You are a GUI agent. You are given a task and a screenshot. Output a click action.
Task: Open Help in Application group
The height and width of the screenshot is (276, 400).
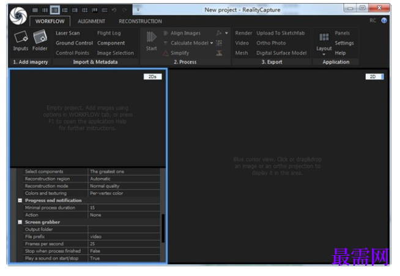tap(340, 53)
